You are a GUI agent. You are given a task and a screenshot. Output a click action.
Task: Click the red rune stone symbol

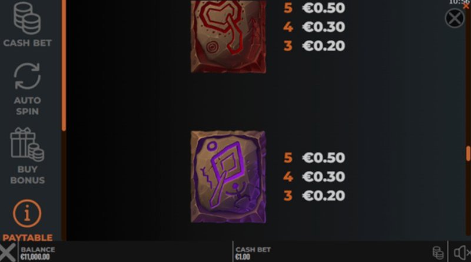(228, 36)
